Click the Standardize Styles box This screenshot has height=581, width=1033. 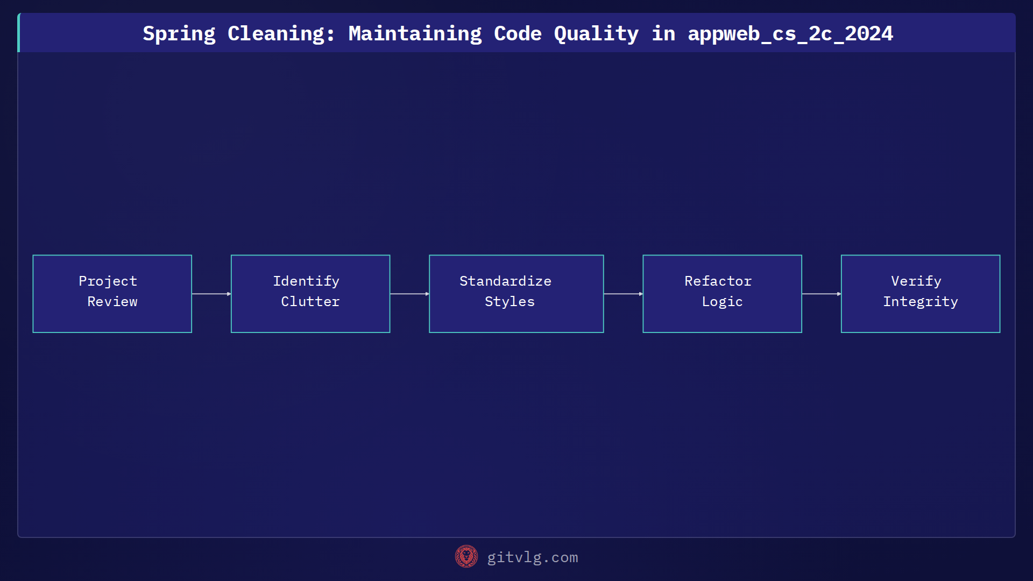[516, 294]
